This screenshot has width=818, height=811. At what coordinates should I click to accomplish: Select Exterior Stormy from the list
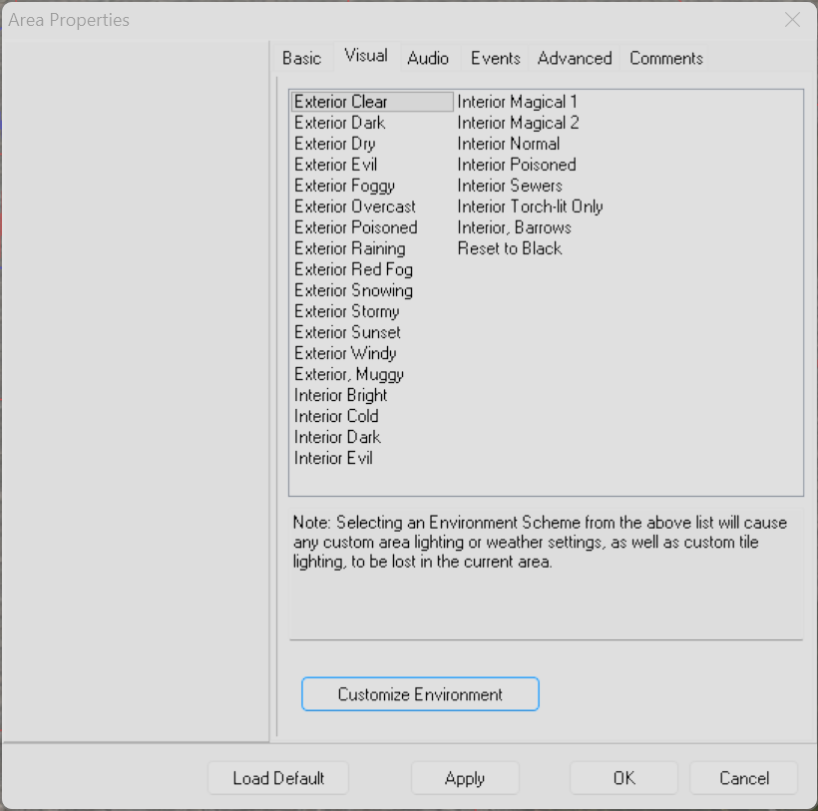[346, 311]
